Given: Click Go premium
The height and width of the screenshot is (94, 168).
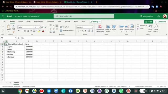Looking at the screenshot, I should 147,16.
